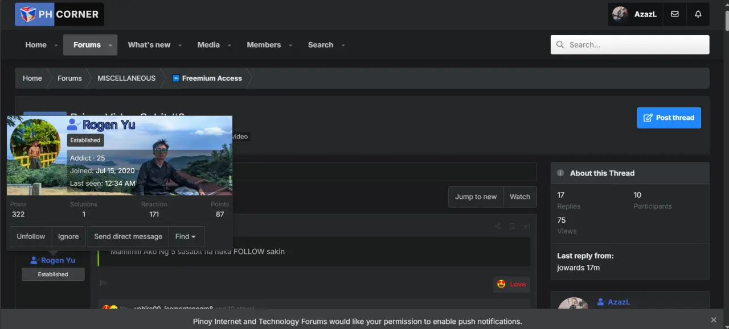Click the PH Corner logo
Screen dimensions: 729x329
tap(59, 14)
